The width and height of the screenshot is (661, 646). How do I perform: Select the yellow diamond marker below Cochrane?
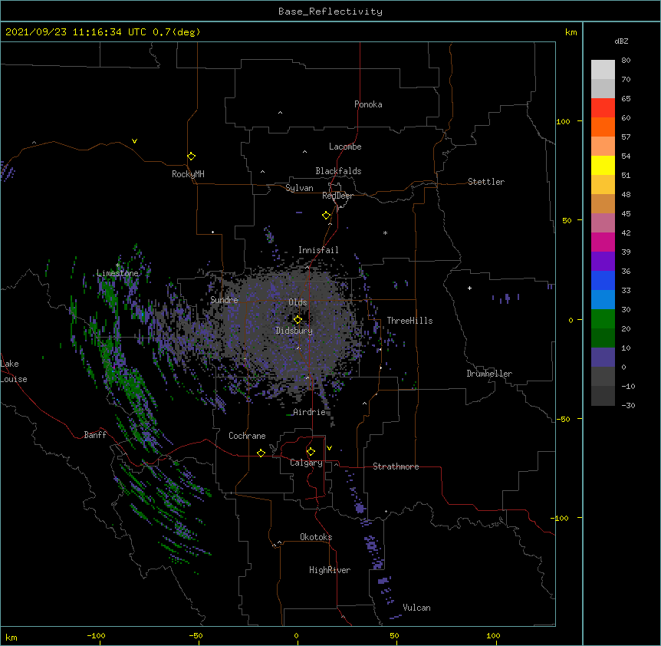261,453
